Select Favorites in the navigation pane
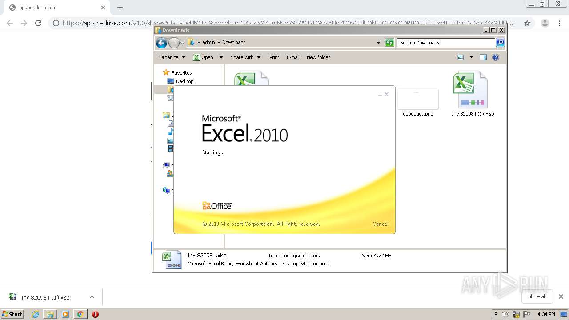Image resolution: width=569 pixels, height=320 pixels. point(181,73)
